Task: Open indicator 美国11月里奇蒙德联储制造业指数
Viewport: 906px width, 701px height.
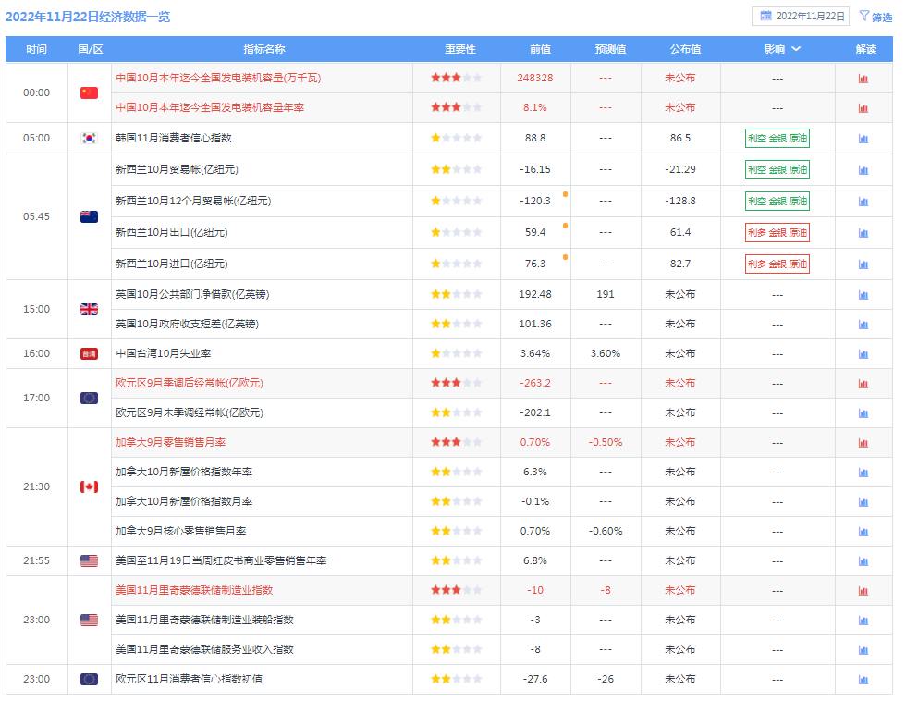Action: click(194, 590)
